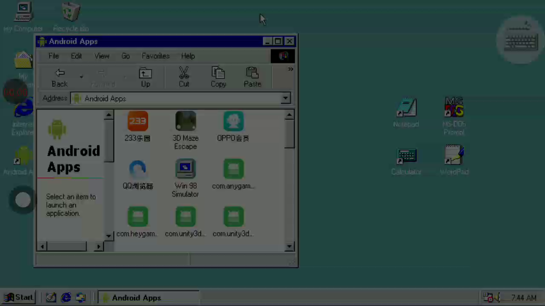The height and width of the screenshot is (306, 545).
Task: Open the Help menu
Action: click(x=188, y=56)
